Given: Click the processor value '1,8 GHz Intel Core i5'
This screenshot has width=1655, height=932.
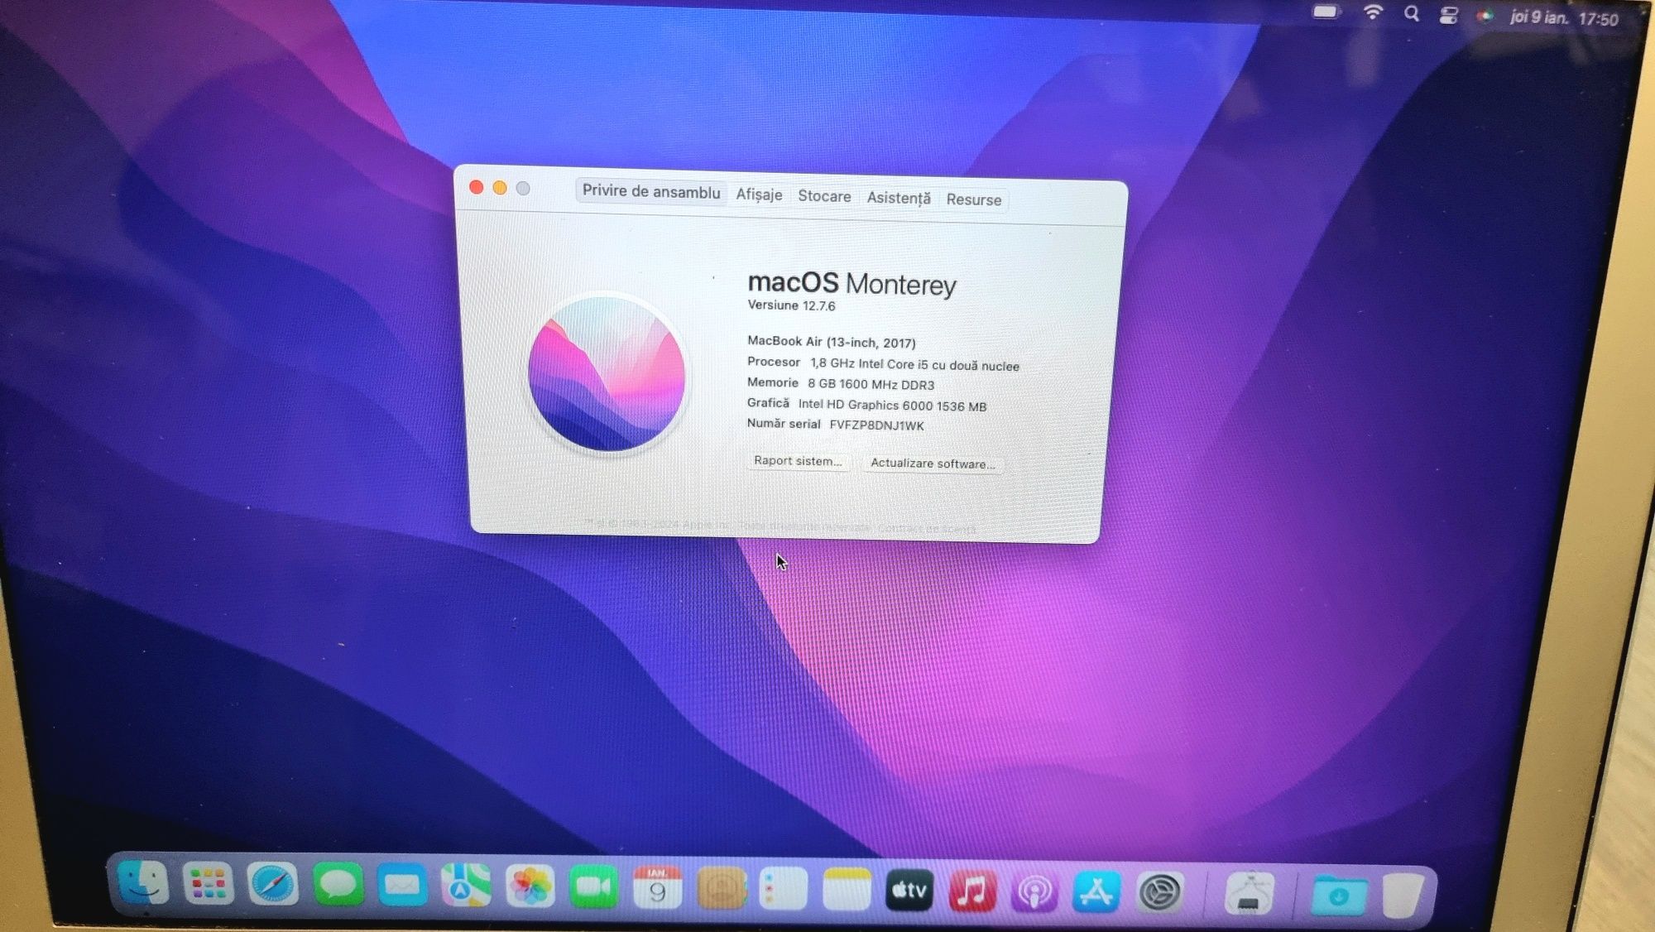Looking at the screenshot, I should (870, 363).
